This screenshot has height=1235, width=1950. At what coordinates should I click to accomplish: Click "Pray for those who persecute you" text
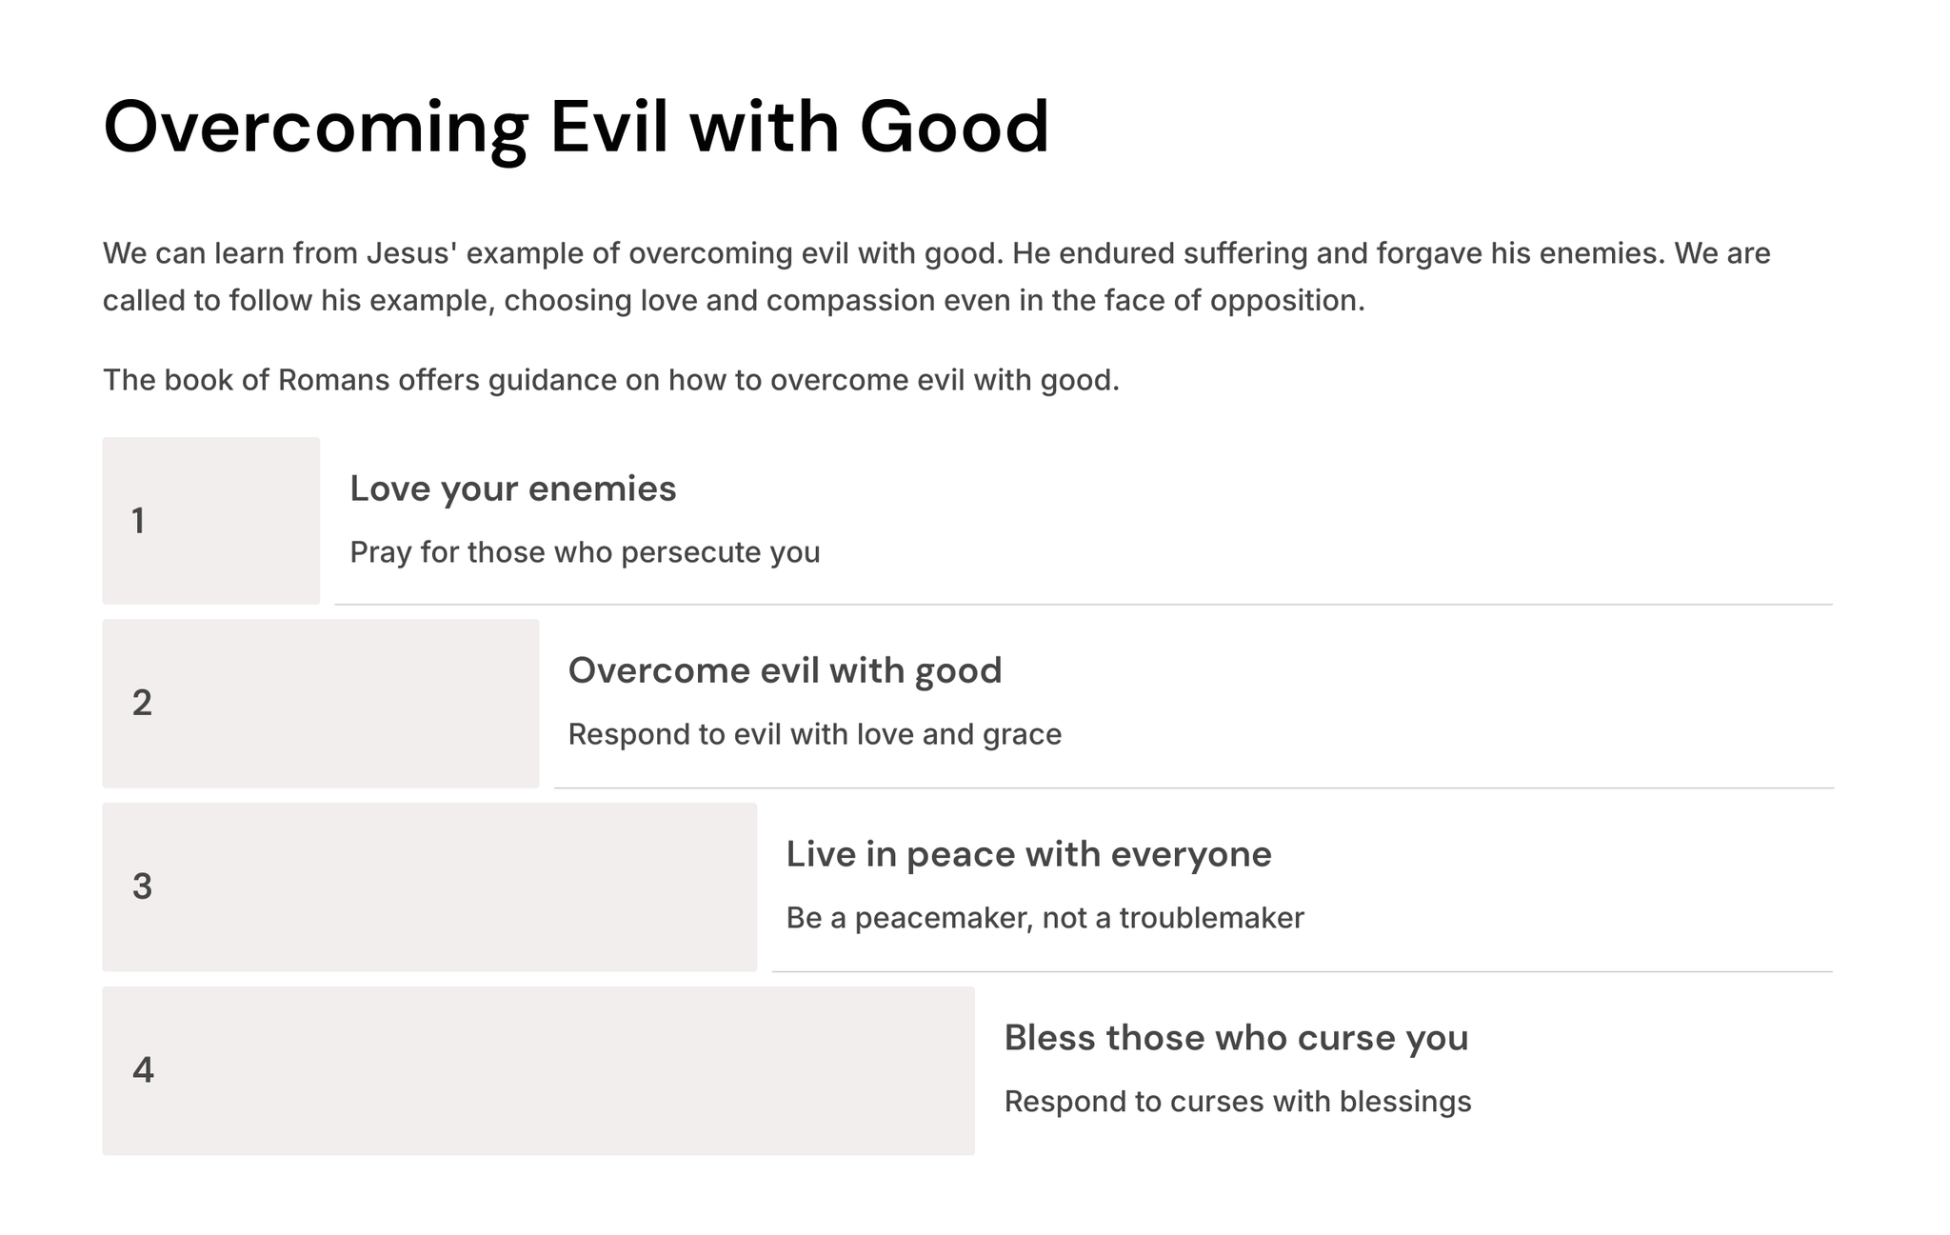tap(585, 552)
